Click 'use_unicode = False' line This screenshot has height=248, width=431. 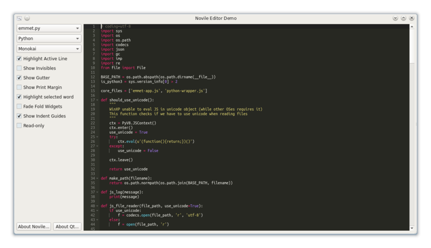click(138, 150)
